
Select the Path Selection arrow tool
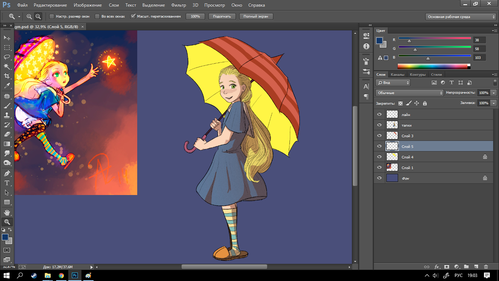(7, 192)
